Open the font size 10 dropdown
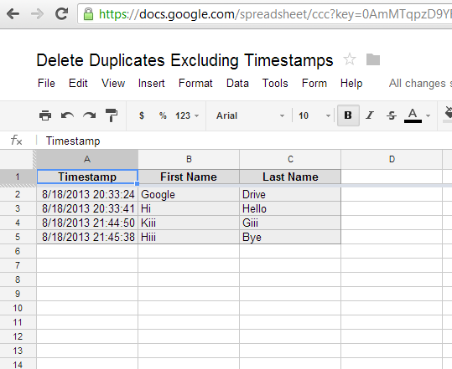The image size is (452, 369). [314, 115]
